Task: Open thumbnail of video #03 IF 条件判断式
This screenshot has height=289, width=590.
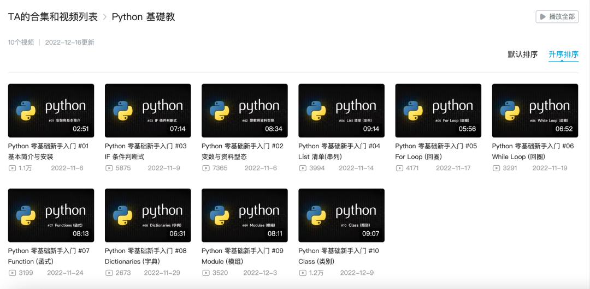Action: [x=148, y=111]
